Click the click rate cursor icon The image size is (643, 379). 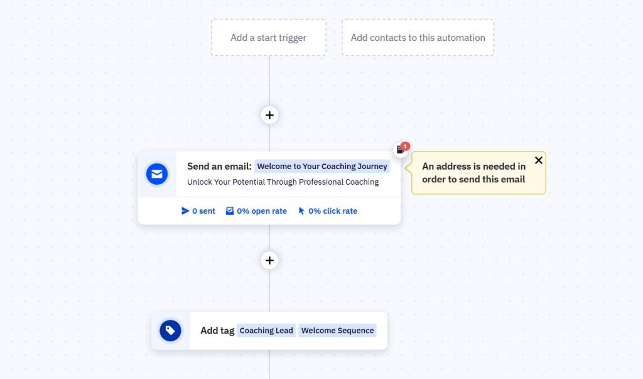tap(301, 211)
